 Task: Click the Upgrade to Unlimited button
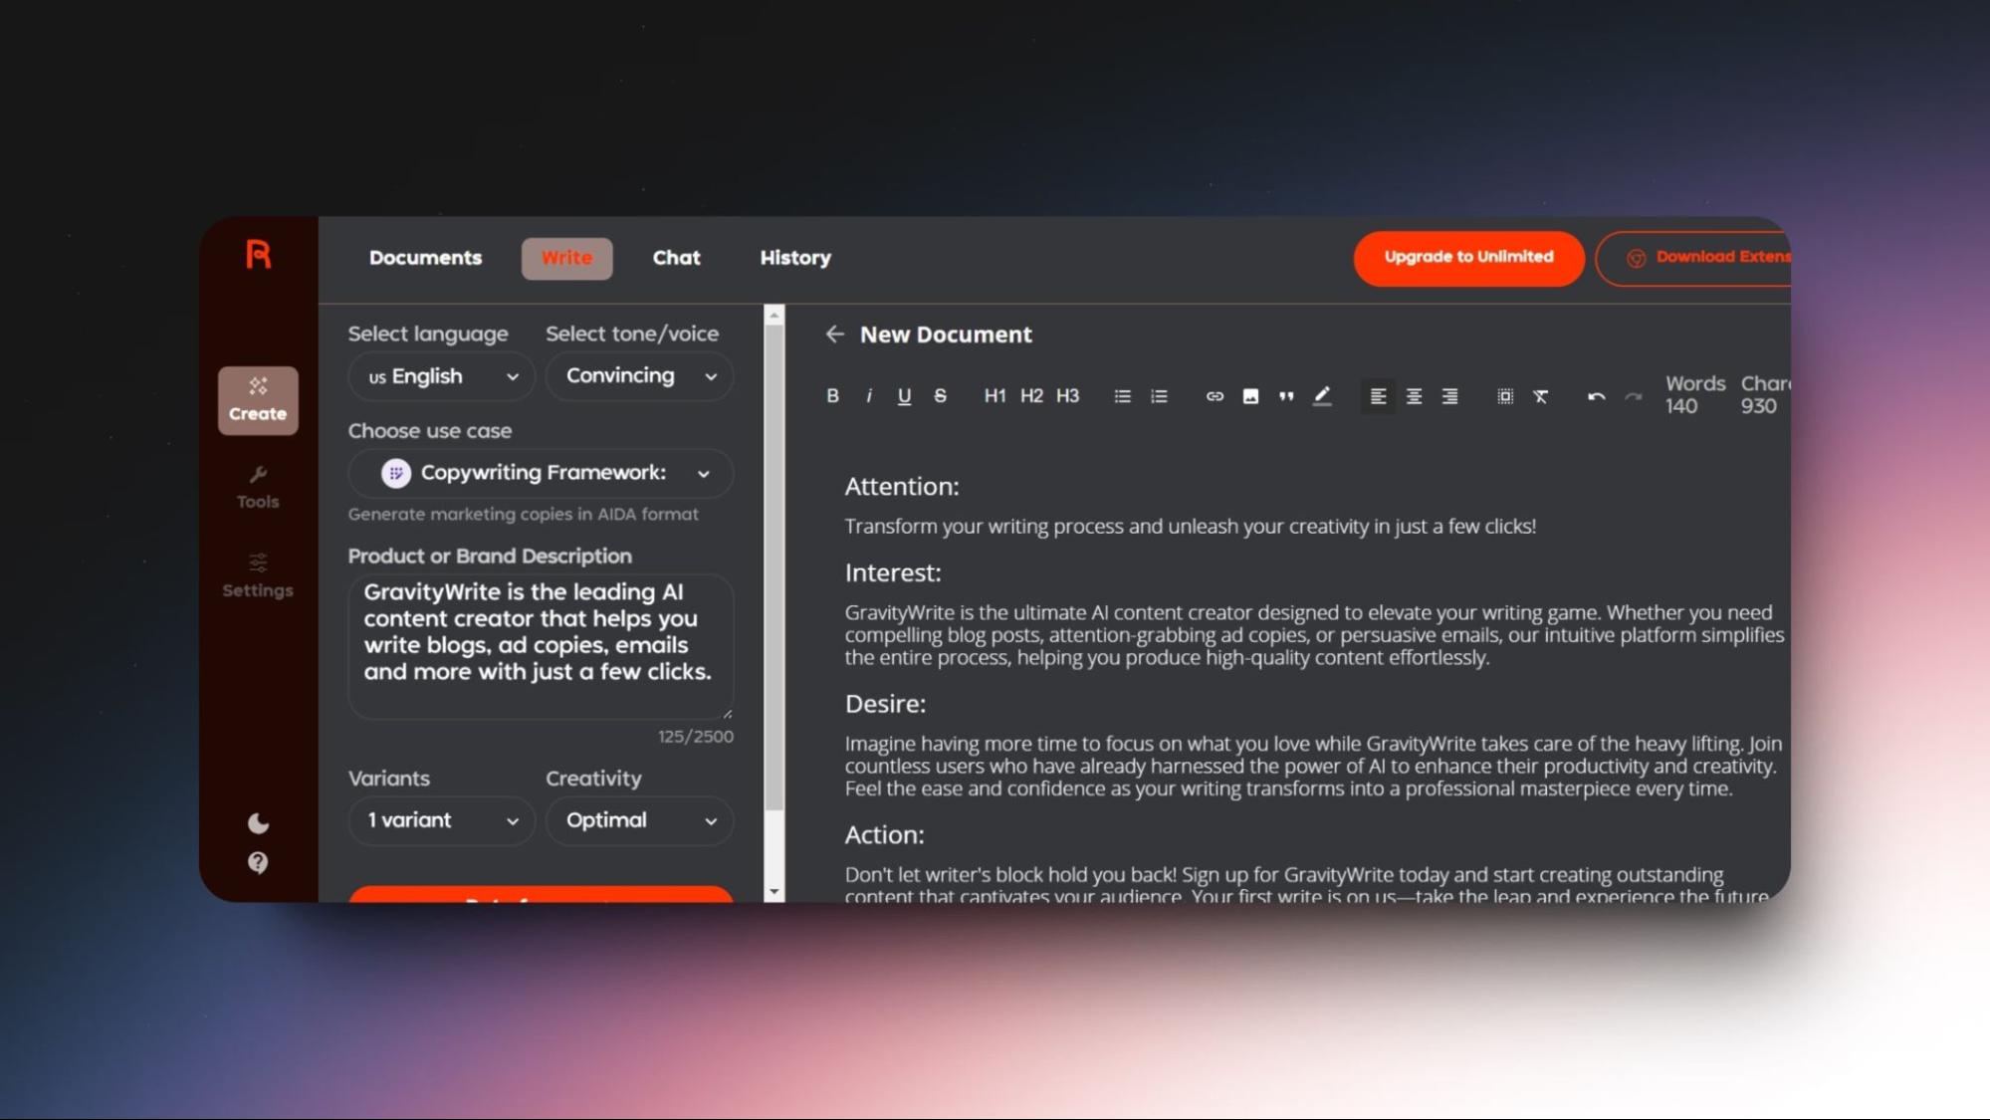tap(1468, 256)
